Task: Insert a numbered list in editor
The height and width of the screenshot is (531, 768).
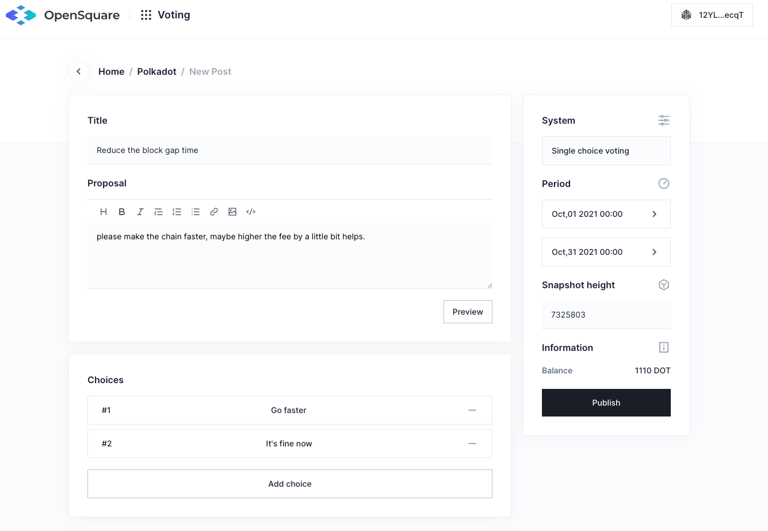Action: tap(177, 212)
